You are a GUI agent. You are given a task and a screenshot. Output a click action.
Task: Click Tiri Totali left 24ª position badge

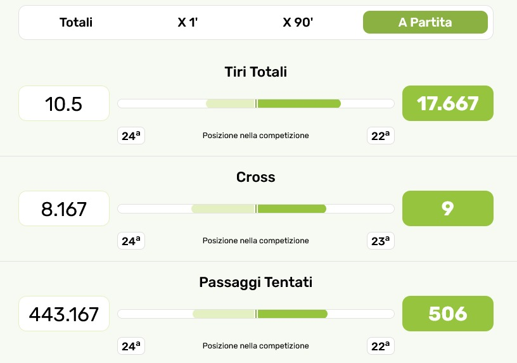point(131,136)
